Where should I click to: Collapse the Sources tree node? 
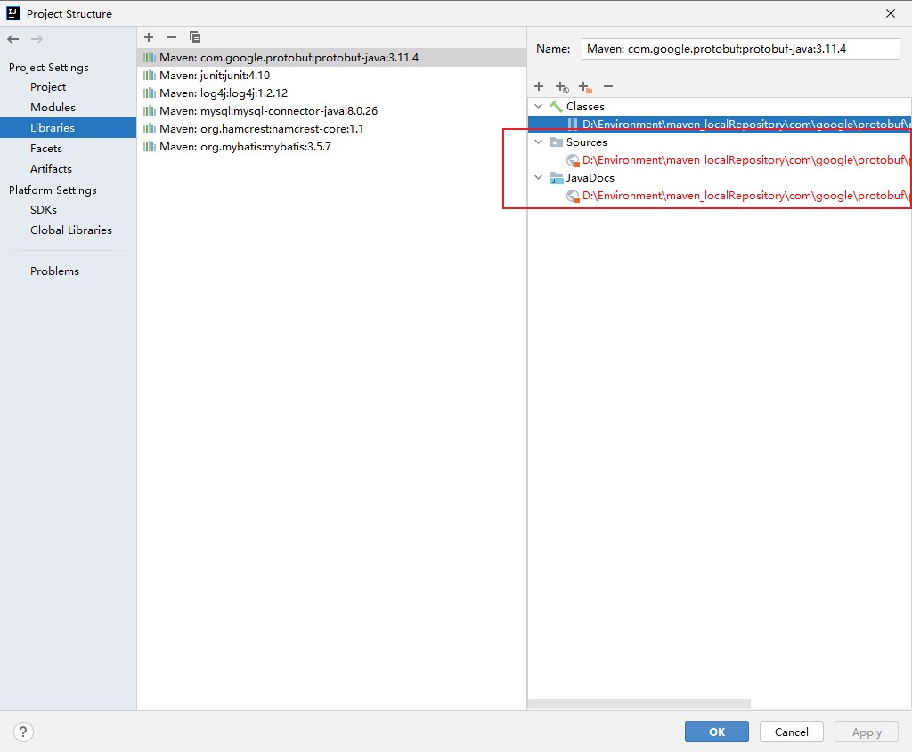coord(539,142)
